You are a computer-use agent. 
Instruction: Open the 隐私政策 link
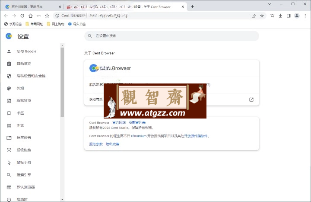tap(112, 144)
